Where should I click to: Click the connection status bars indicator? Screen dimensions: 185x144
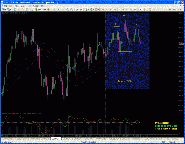coord(163,142)
